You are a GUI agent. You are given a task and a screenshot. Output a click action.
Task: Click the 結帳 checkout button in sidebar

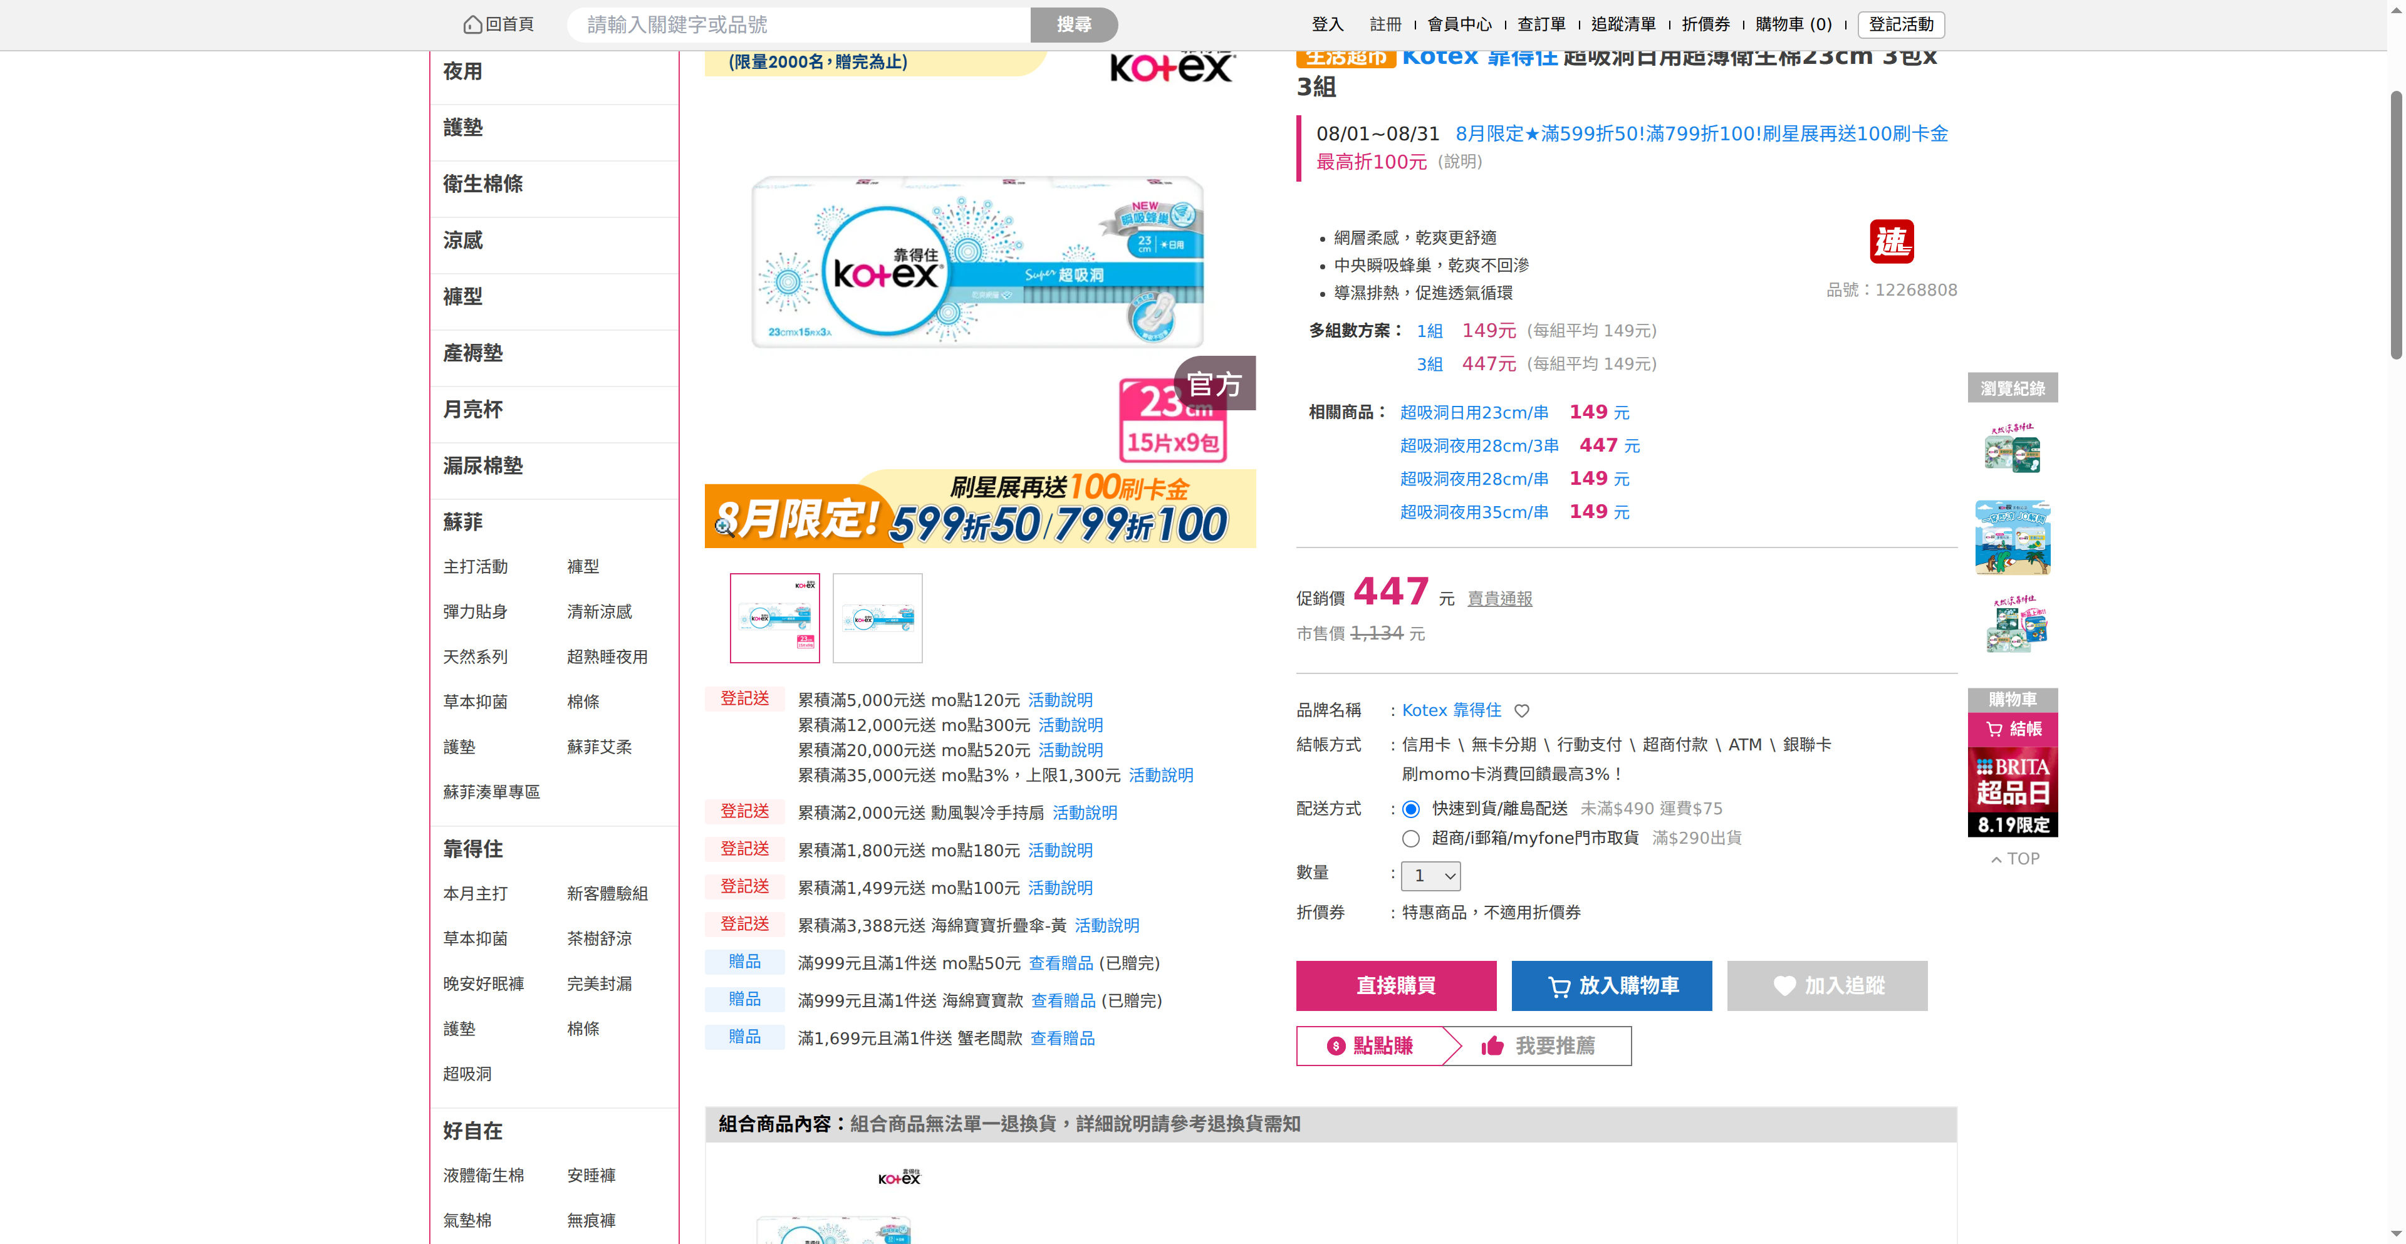click(2013, 729)
